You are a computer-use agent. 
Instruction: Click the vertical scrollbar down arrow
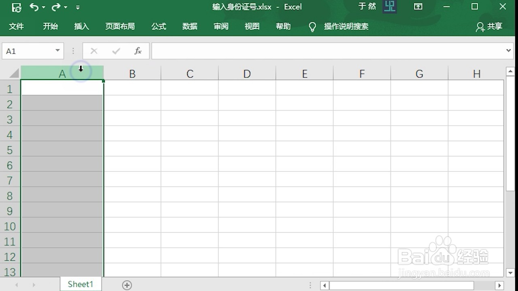click(510, 272)
